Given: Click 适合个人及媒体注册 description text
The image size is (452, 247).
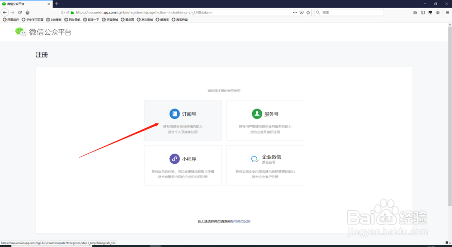Looking at the screenshot, I should (183, 132).
